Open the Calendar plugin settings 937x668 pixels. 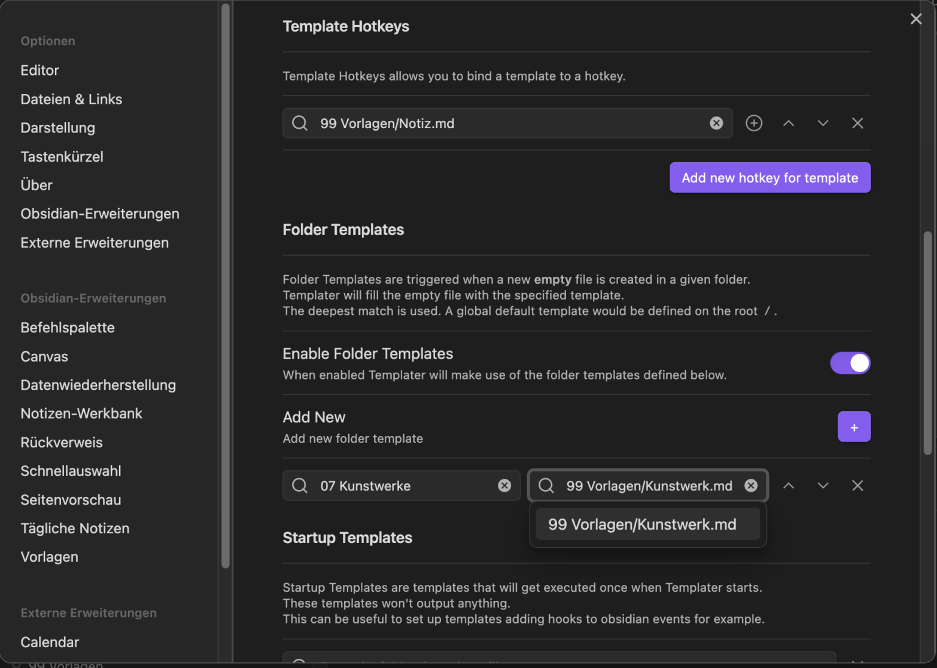tap(50, 642)
